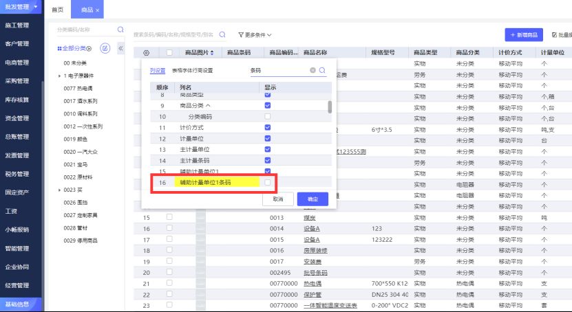Collapse the 商品分类 row in column list
This screenshot has height=312, width=572.
[208, 106]
